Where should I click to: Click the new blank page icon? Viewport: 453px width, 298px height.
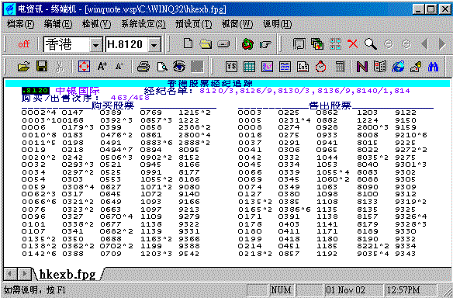tap(188, 43)
